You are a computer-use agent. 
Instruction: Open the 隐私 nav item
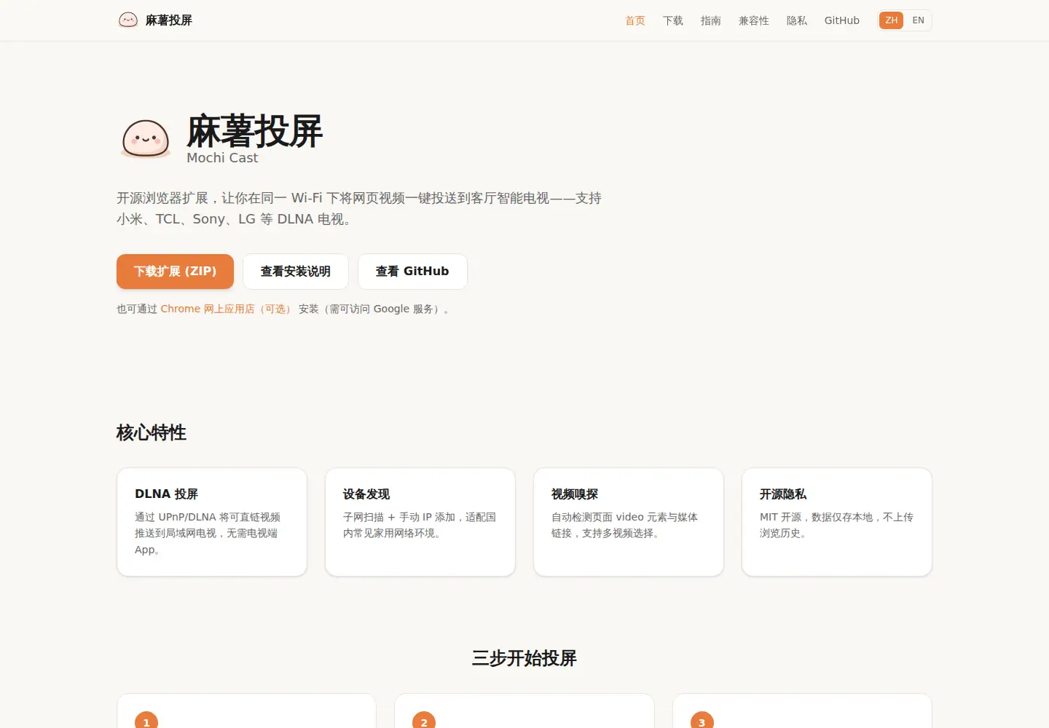click(797, 20)
